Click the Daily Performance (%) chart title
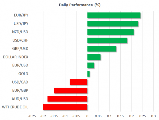This screenshot has width=159, height=120. [79, 5]
